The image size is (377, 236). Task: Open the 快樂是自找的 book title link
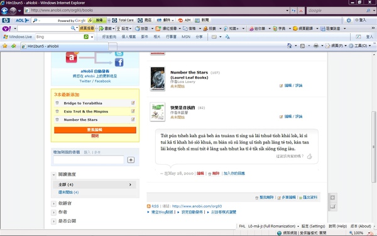(182, 108)
